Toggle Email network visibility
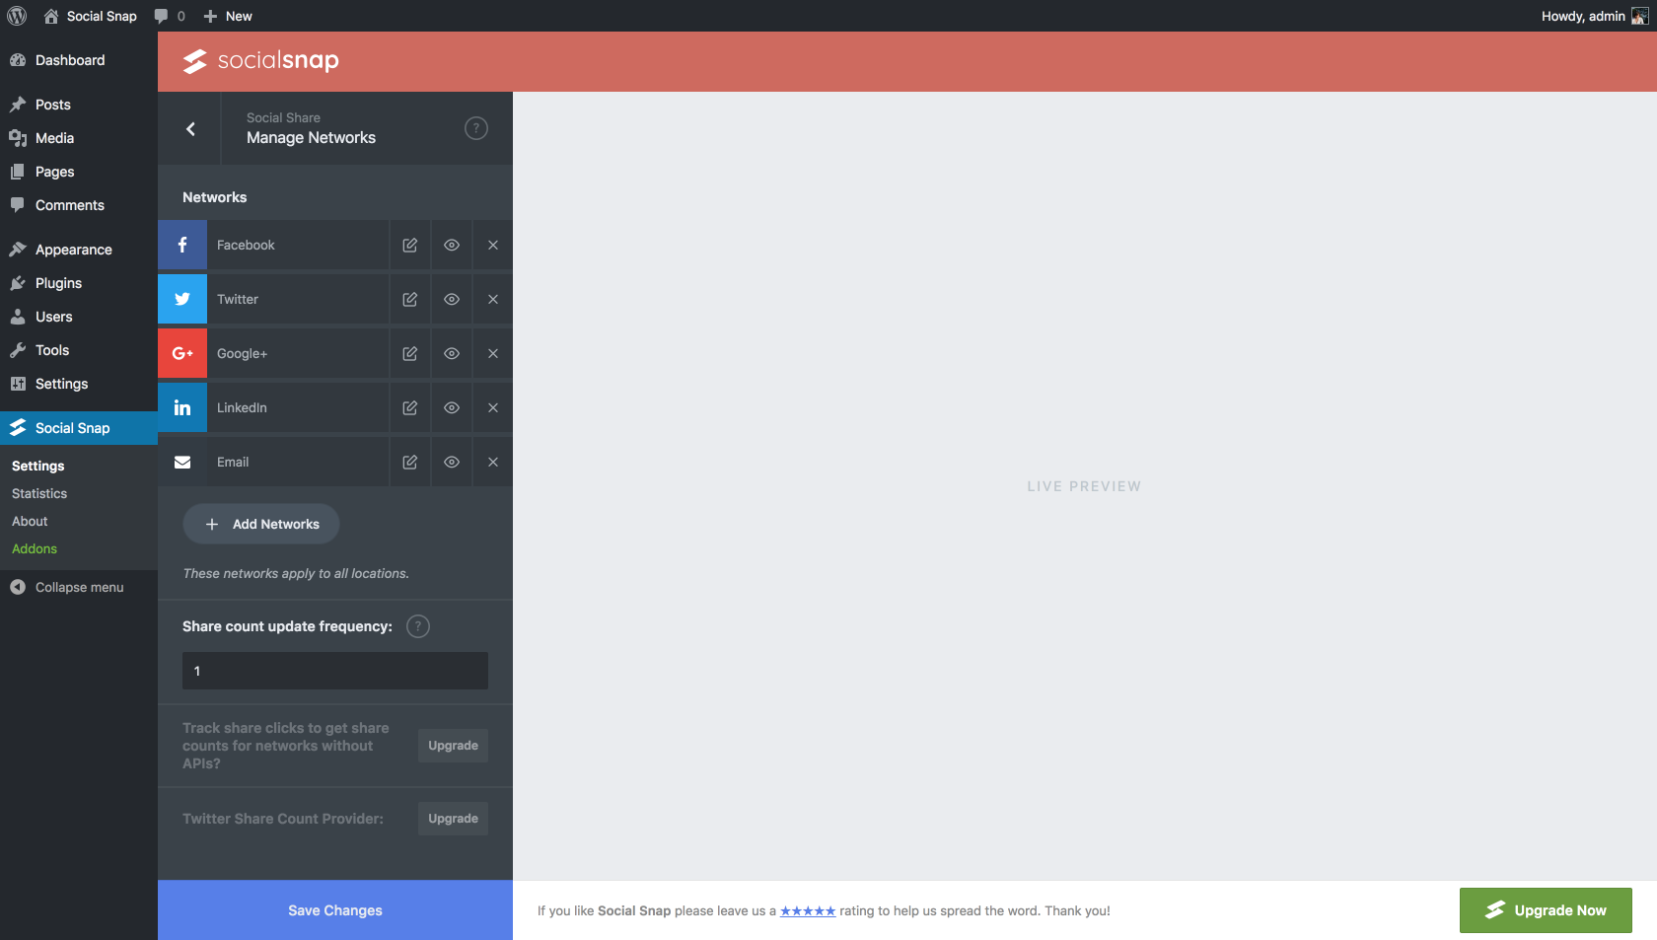 [452, 462]
